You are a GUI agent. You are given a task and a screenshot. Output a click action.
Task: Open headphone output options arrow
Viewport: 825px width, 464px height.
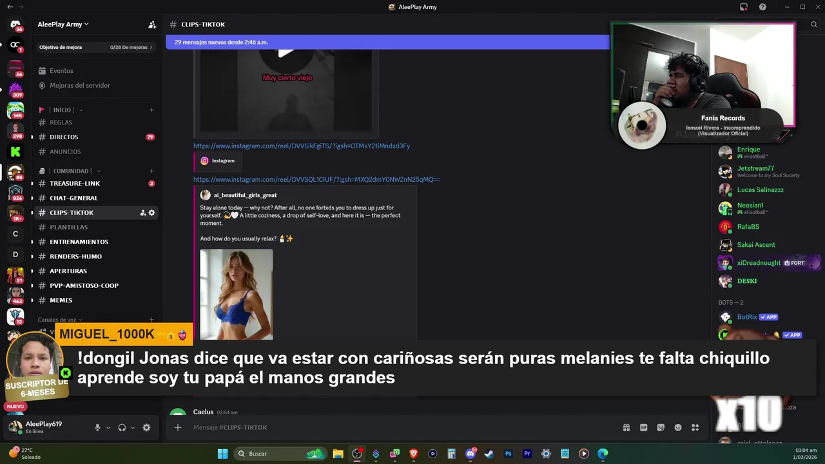133,427
